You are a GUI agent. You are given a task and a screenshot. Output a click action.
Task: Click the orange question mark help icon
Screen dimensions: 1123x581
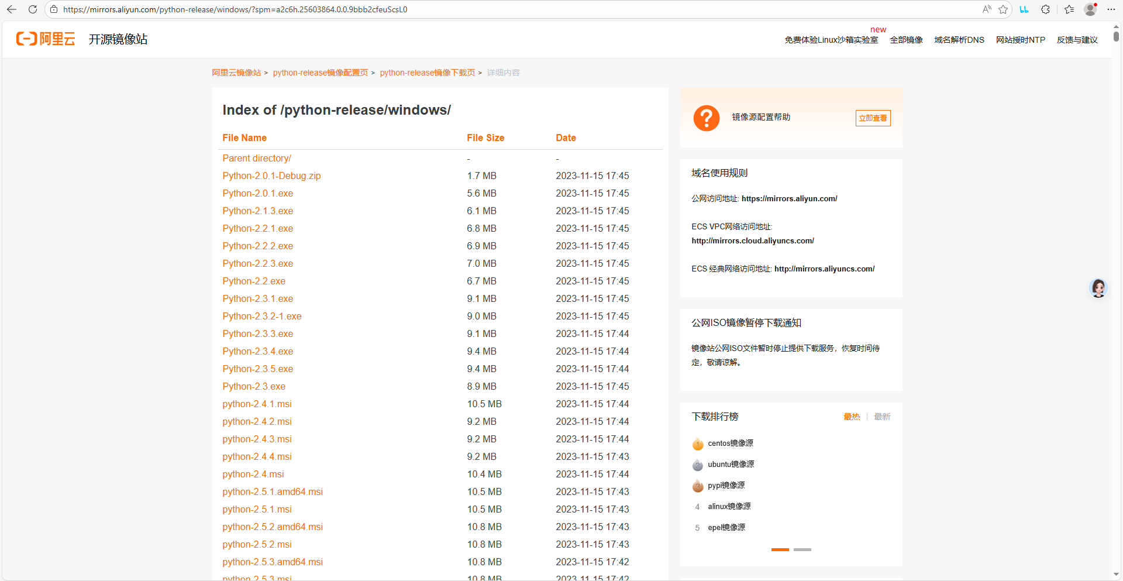[706, 118]
